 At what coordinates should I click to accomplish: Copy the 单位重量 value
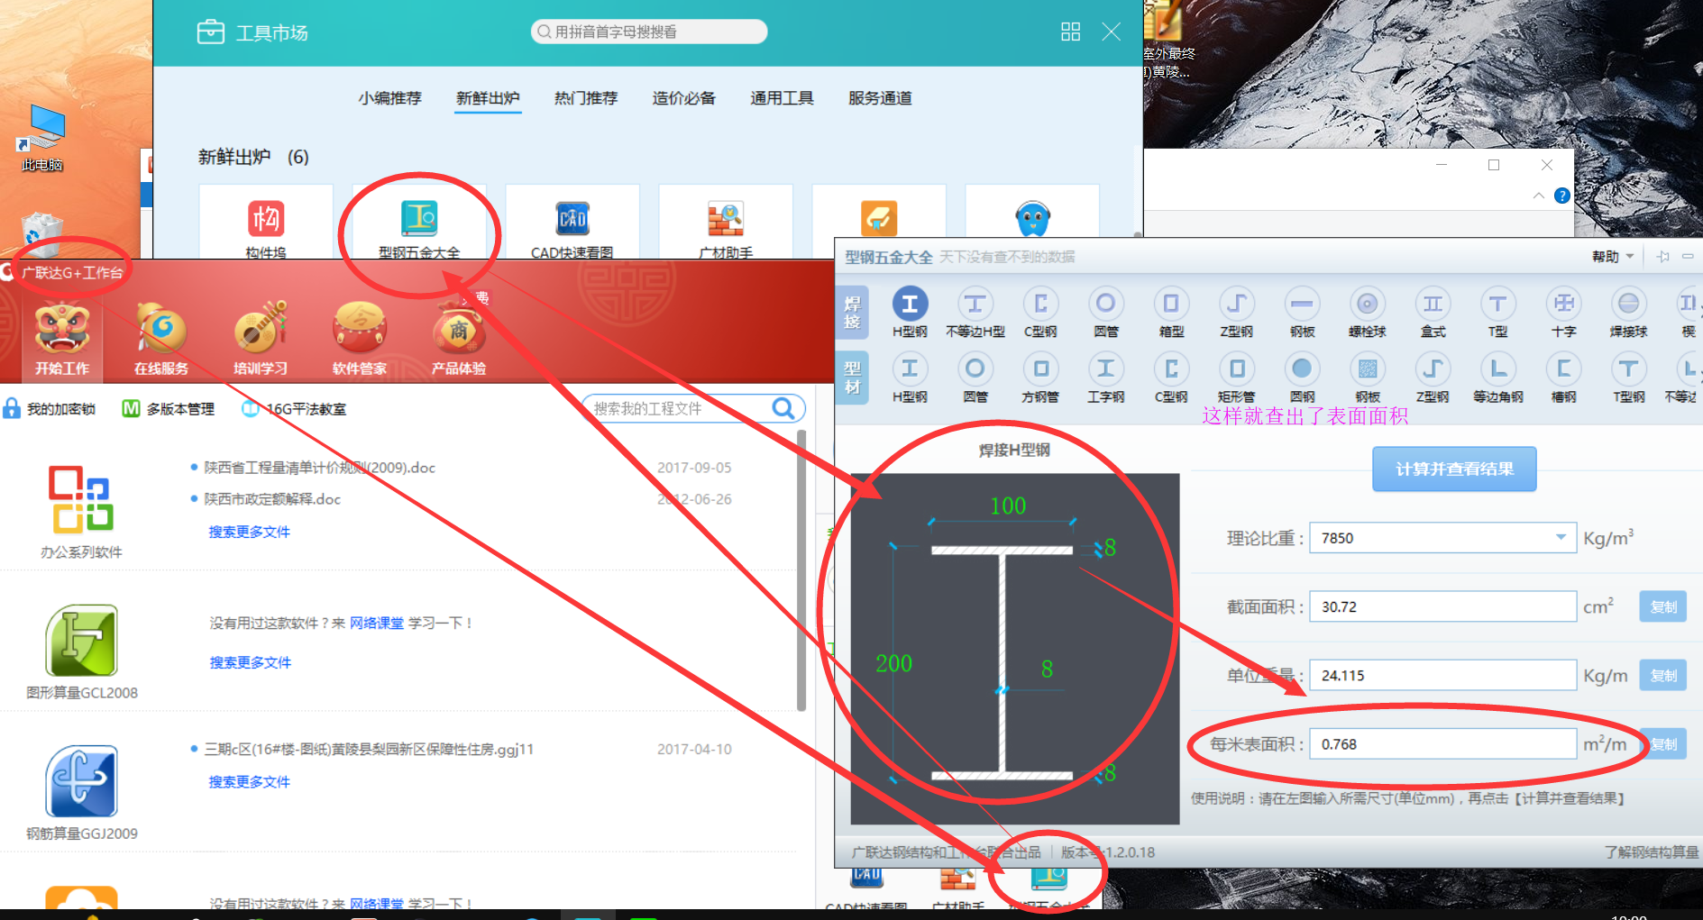click(1662, 675)
